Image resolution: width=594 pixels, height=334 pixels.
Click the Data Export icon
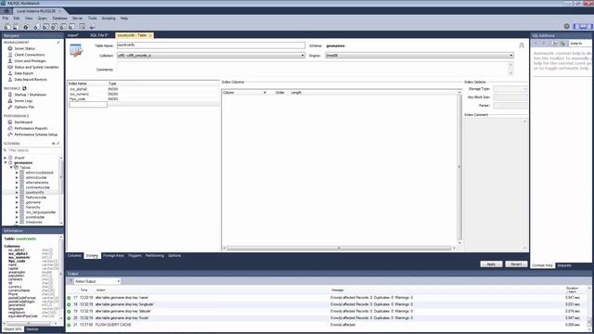pos(10,73)
